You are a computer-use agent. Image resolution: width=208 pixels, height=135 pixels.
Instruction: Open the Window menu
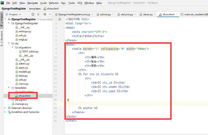tap(89, 3)
